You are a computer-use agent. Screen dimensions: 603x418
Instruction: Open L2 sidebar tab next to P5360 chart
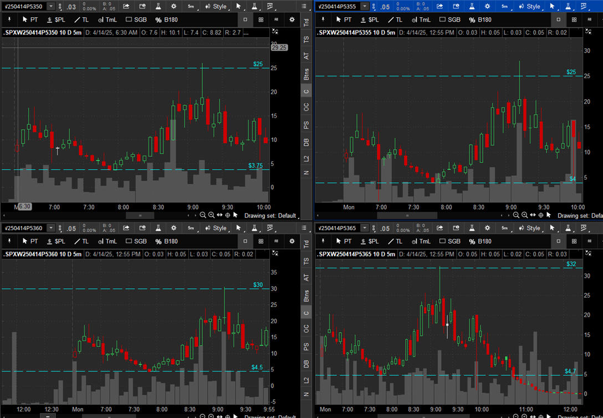click(306, 380)
